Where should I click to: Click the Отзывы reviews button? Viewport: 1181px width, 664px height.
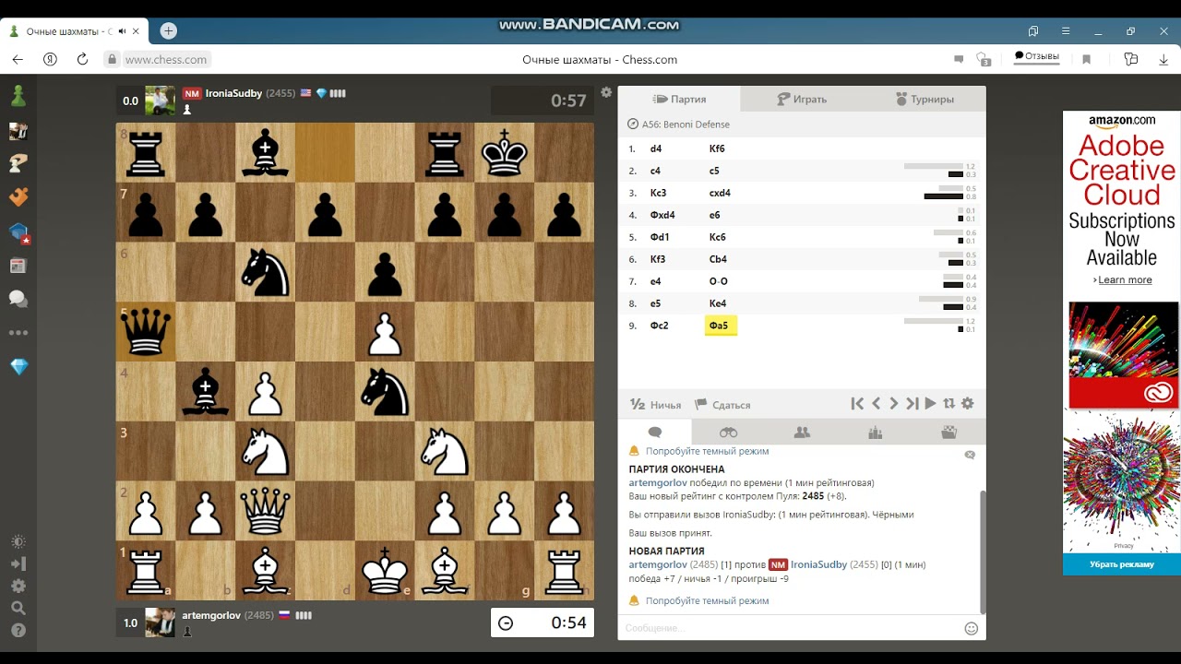tap(1036, 56)
